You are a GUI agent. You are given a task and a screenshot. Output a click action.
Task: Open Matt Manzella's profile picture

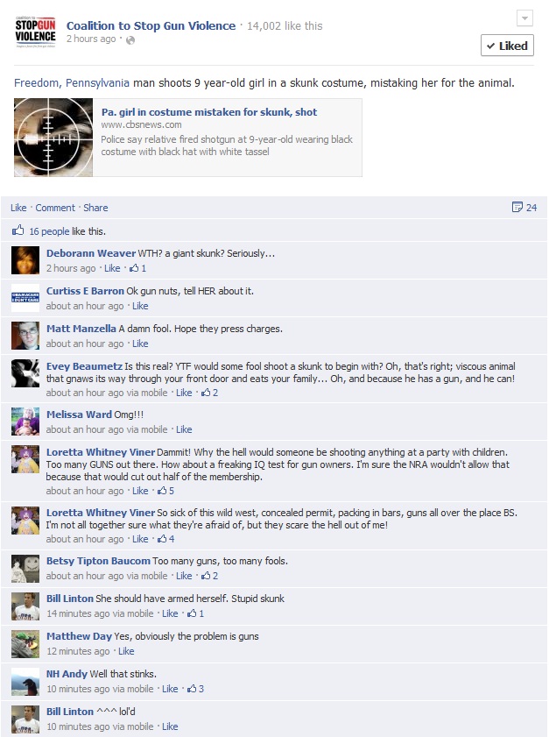coord(25,336)
